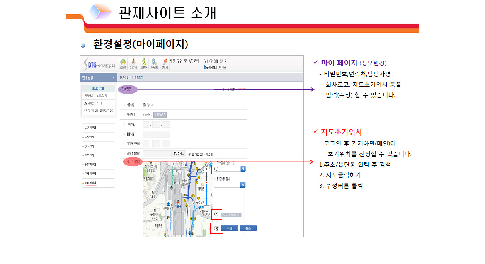Open the 운행기록 chart icon
Screen dimensions: 485x264
133,63
